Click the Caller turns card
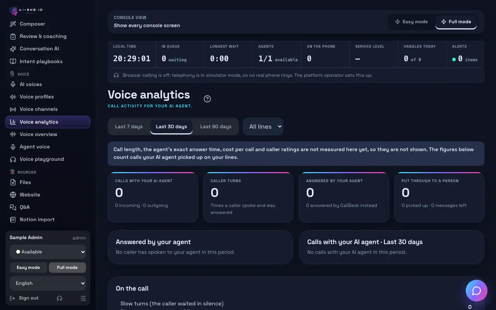496x310 pixels. (x=248, y=197)
